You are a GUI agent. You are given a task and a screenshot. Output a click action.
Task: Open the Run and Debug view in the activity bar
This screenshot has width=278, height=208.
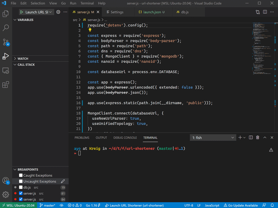(6, 56)
